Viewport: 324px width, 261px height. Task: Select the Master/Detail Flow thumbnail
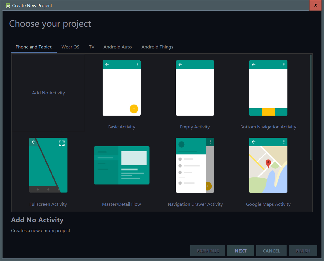pos(122,165)
